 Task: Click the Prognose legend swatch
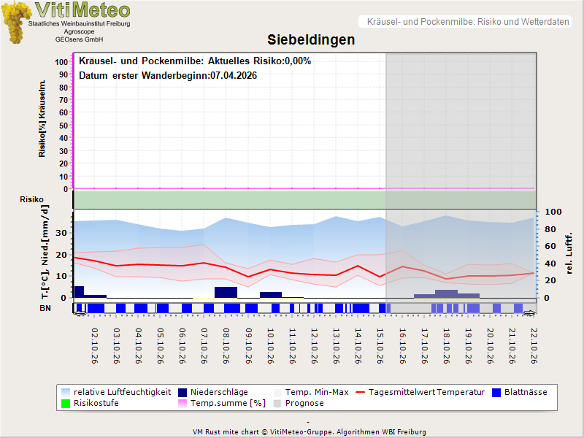pyautogui.click(x=277, y=404)
